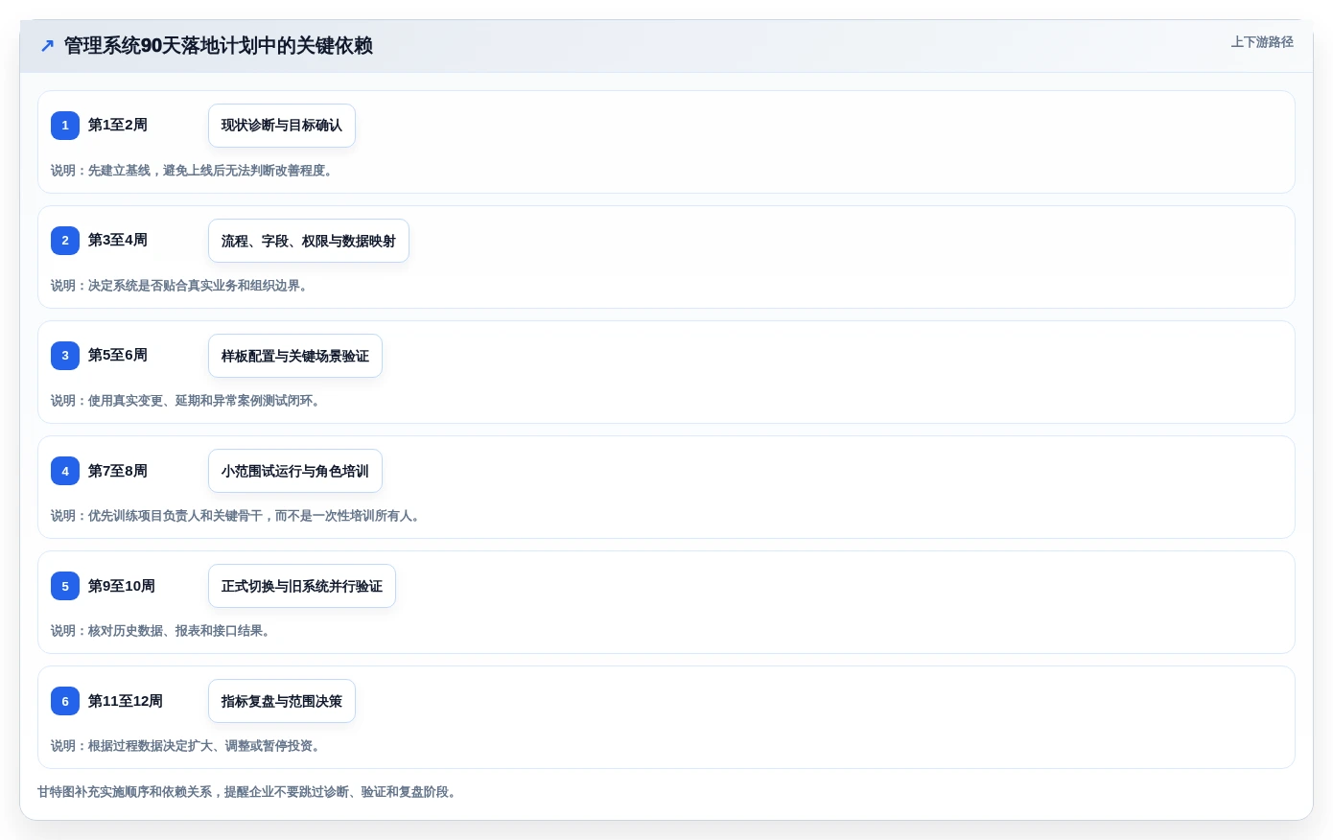Viewport: 1333px width, 840px height.
Task: Click the 第3至4周 period label
Action: [118, 241]
